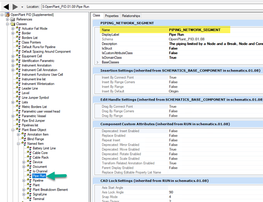263x202 pixels.
Task: Click the Parametric user vessel head icon
Action: (x=18, y=111)
